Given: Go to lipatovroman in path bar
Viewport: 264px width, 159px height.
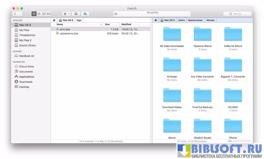Looking at the screenshot, I should point(196,20).
